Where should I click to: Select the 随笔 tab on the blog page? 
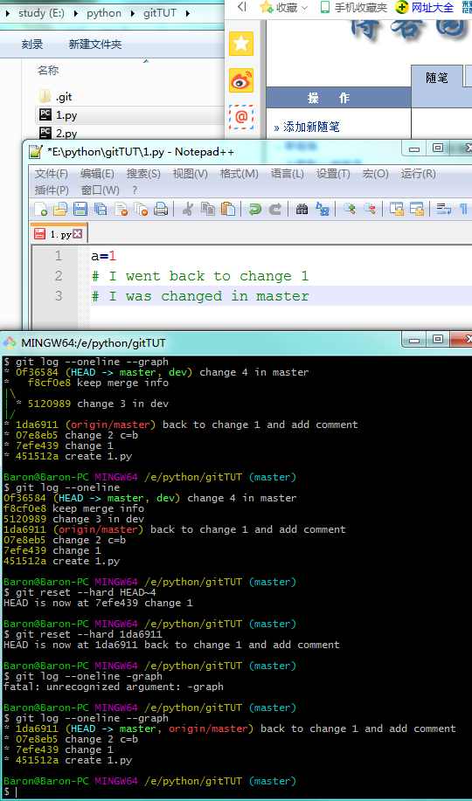[437, 78]
